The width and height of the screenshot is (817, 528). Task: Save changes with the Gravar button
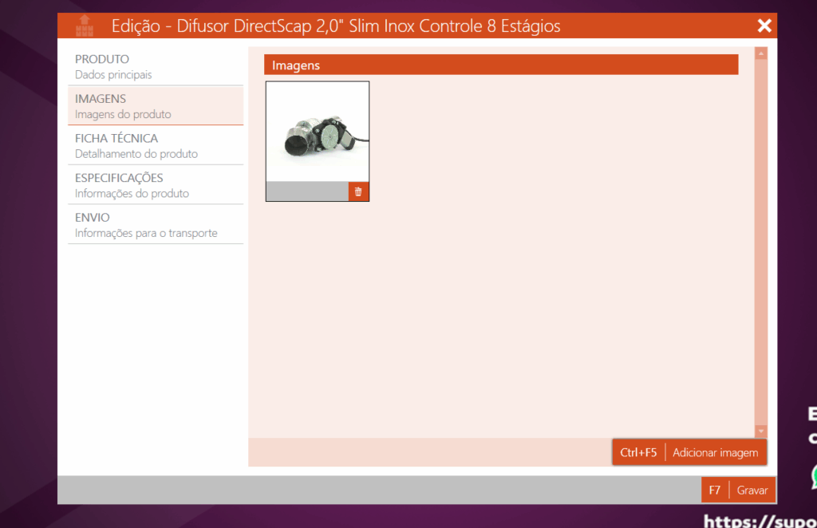point(752,491)
